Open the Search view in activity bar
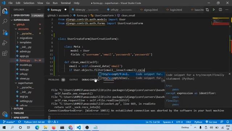Viewport: 232px width, 131px height. click(x=5, y=21)
